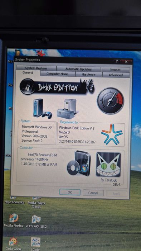The width and height of the screenshot is (141, 251).
Task: Open the Computer Name tab
Action: tap(58, 74)
